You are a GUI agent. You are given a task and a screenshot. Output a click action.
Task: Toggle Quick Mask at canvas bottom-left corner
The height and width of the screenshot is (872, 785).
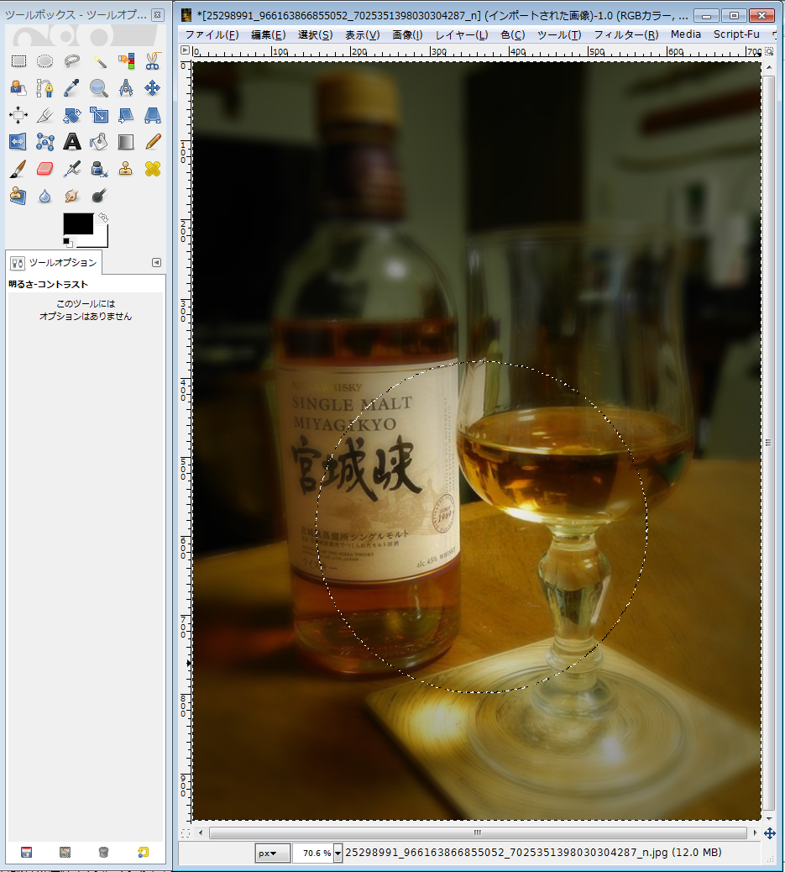click(x=186, y=833)
